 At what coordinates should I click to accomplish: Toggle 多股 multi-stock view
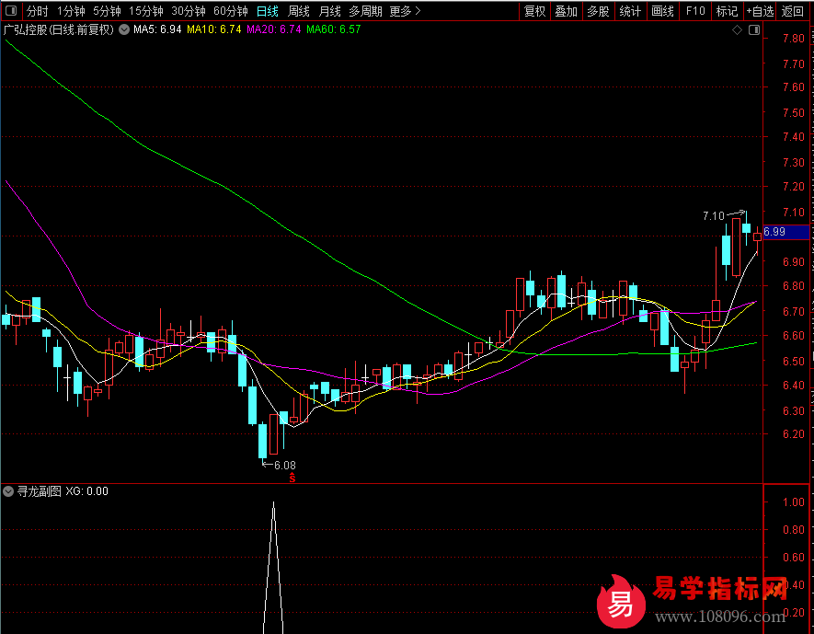[598, 12]
